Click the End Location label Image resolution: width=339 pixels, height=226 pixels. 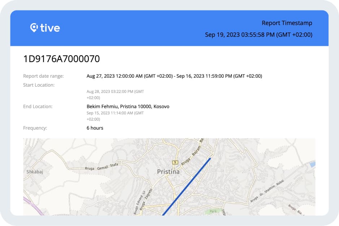[38, 107]
